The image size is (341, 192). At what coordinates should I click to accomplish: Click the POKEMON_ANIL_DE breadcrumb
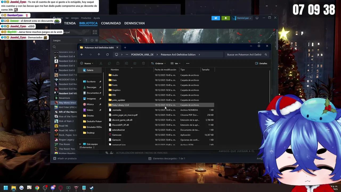tap(142, 54)
